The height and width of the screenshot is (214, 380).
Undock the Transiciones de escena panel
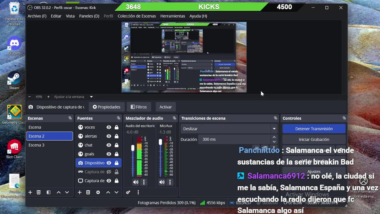click(275, 118)
